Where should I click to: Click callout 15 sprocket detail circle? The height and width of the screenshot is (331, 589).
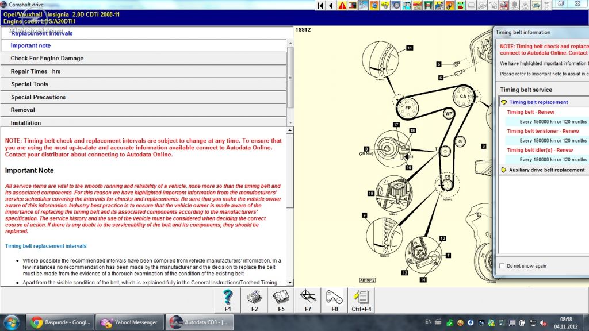click(394, 194)
